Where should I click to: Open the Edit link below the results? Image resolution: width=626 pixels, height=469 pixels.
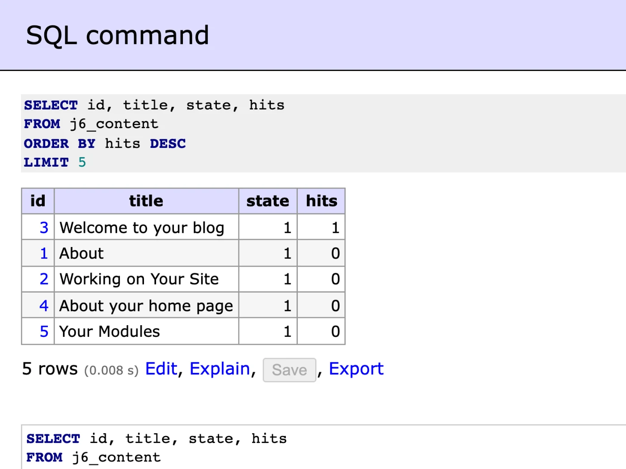(161, 369)
